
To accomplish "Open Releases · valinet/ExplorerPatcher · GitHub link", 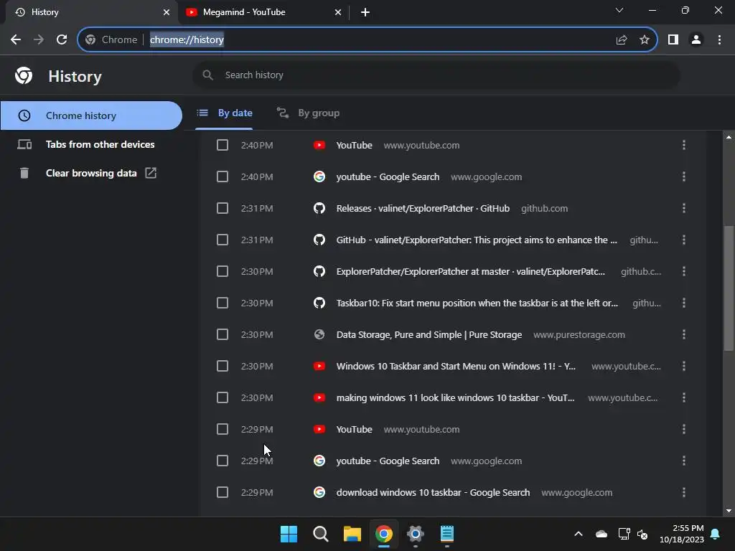I will [423, 208].
